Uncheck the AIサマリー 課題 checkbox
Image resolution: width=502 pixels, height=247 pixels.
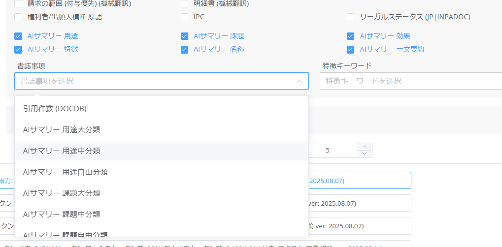(184, 36)
